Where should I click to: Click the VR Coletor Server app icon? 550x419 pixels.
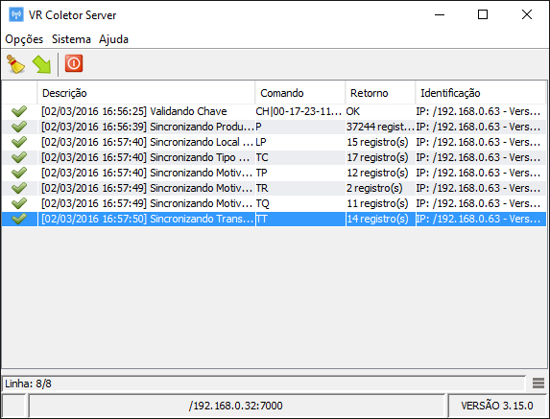click(x=16, y=14)
